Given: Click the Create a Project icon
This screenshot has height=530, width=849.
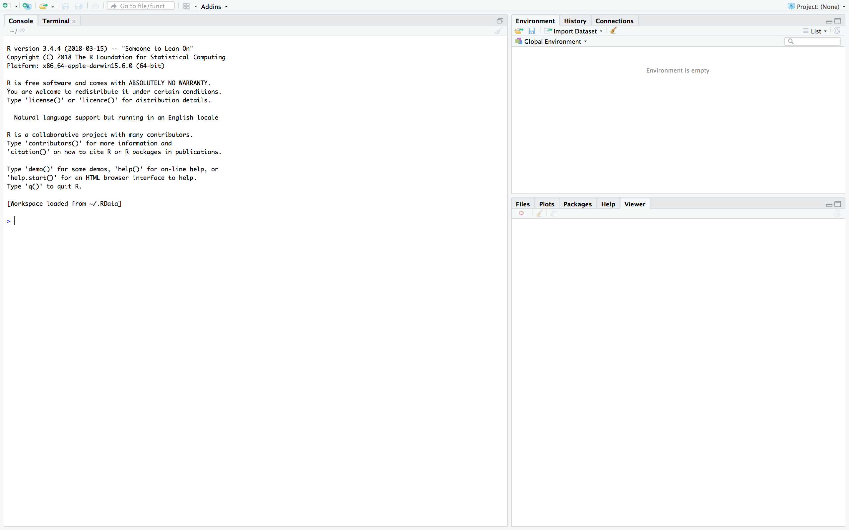Looking at the screenshot, I should (27, 6).
